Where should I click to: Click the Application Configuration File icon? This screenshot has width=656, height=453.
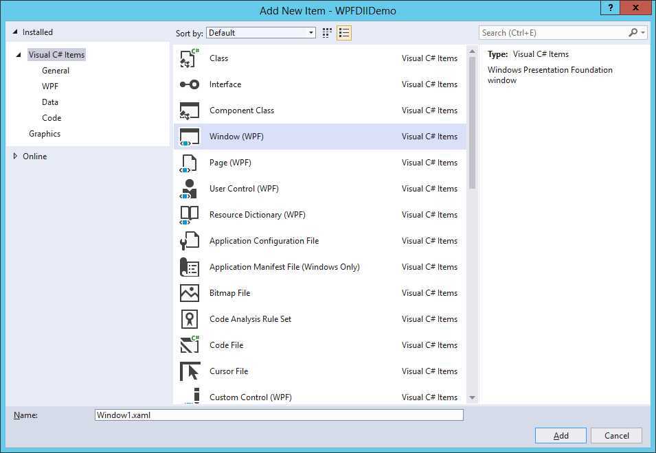click(190, 241)
